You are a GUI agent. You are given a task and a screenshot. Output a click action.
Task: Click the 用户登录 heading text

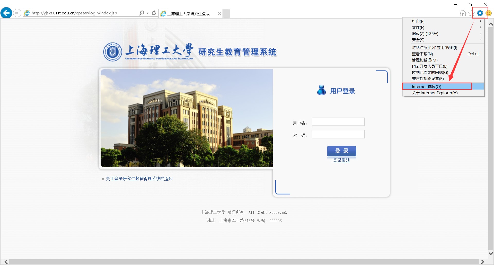pyautogui.click(x=342, y=91)
